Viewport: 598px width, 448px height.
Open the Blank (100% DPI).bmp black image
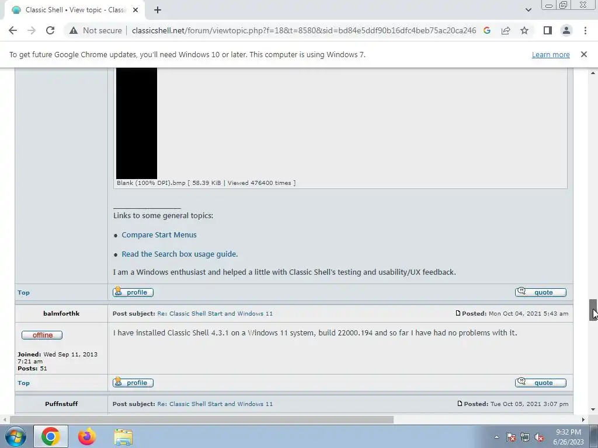click(137, 123)
